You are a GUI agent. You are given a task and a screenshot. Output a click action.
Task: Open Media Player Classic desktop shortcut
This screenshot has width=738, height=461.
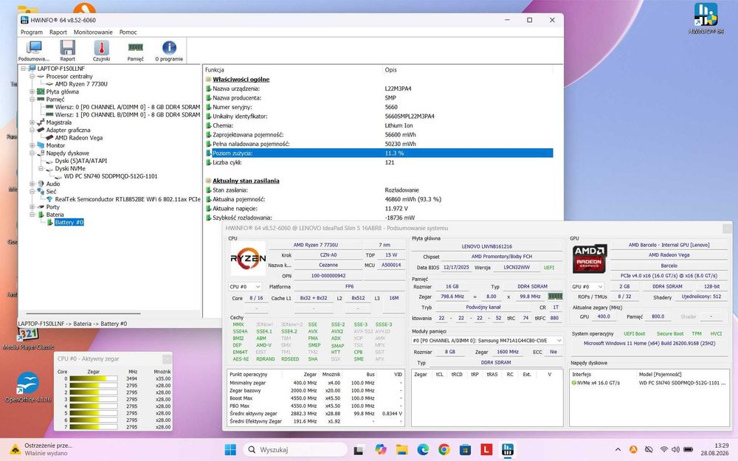[28, 338]
